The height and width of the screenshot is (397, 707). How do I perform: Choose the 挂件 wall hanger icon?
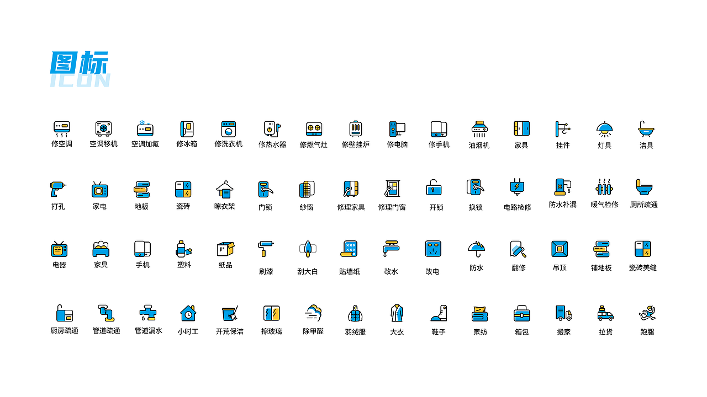coord(563,130)
